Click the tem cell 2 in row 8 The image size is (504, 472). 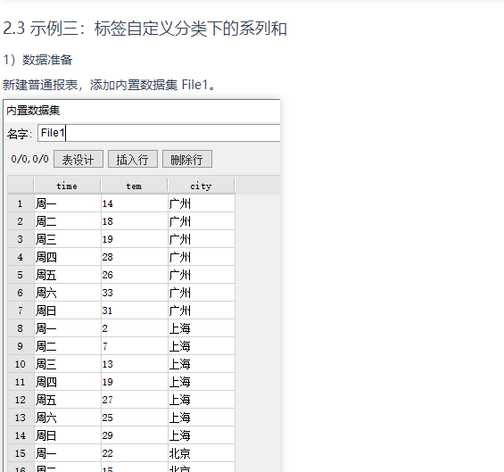(x=134, y=328)
